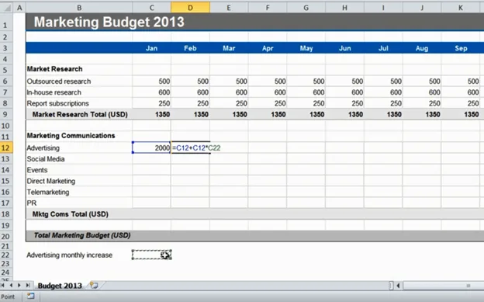Click the formula cell =C12+C12*C22
This screenshot has width=484, height=302.
(x=191, y=148)
